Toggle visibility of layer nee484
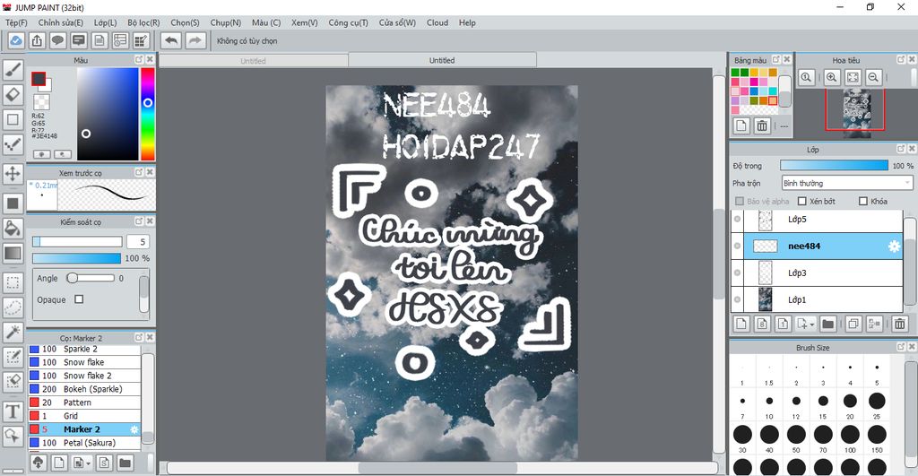 pos(737,246)
